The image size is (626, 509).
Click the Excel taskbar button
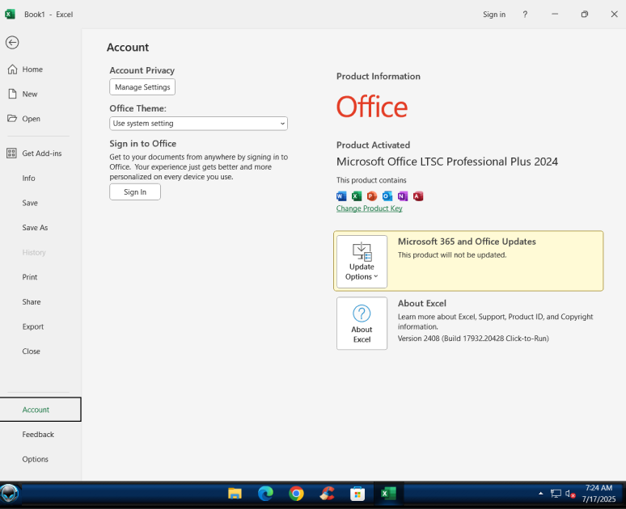click(x=388, y=494)
